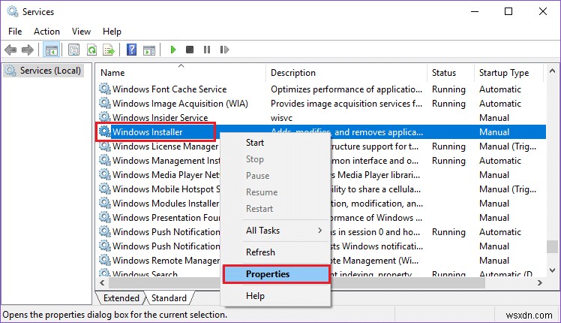Select Windows Modules Installer service name

166,204
